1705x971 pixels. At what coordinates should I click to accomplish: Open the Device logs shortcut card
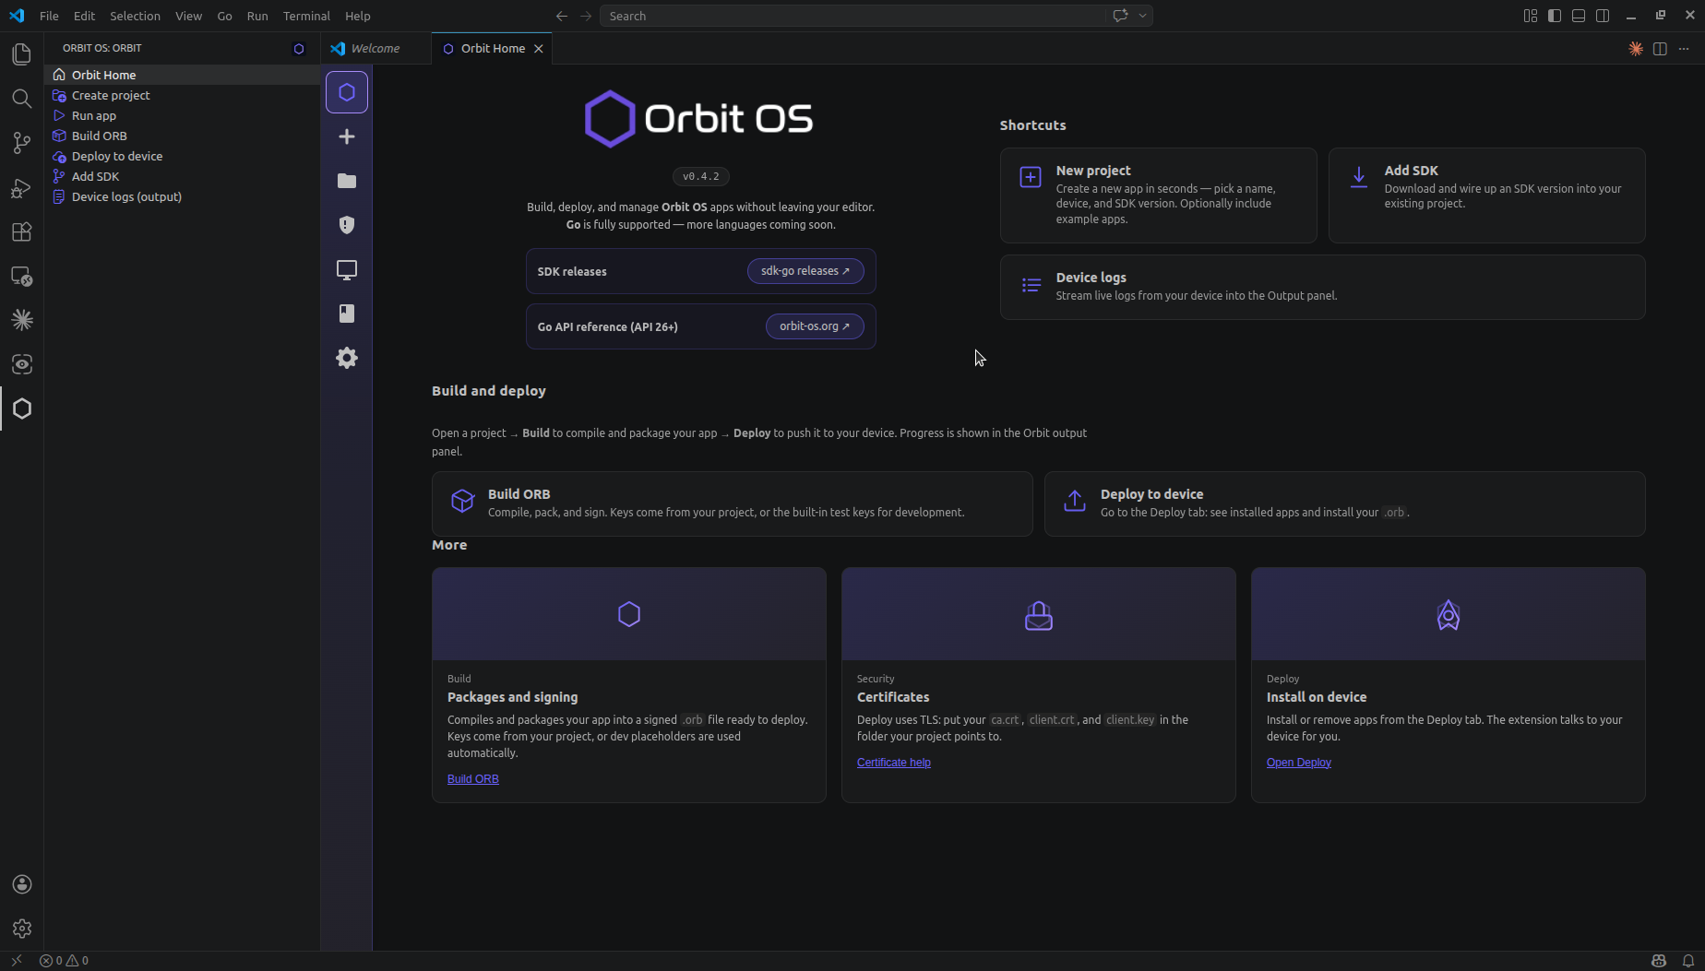[1322, 287]
